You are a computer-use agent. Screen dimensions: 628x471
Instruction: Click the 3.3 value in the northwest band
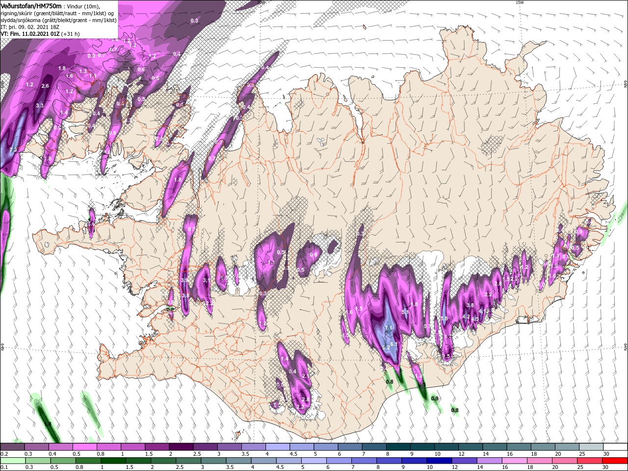tap(40, 105)
